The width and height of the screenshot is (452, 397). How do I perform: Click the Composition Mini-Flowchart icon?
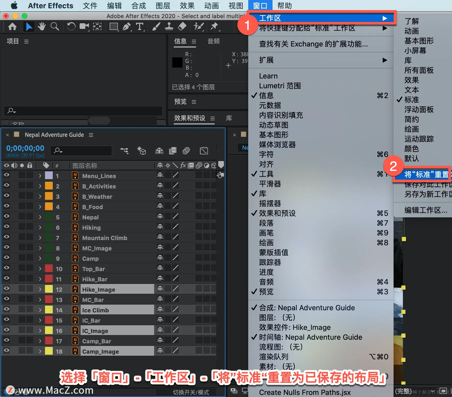tap(124, 150)
